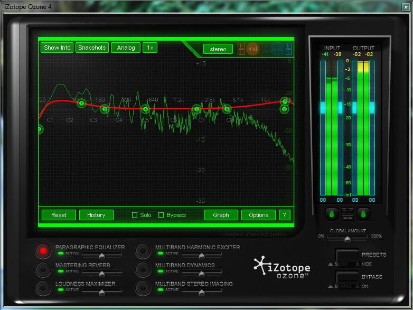Image resolution: width=413 pixels, height=310 pixels.
Task: Toggle the side solo 's' box
Action: pyautogui.click(x=289, y=52)
